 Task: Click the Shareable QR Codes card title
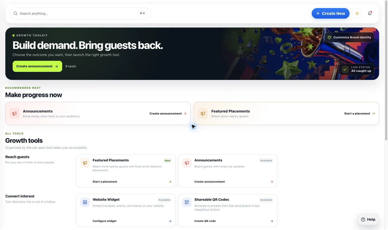[212, 199]
